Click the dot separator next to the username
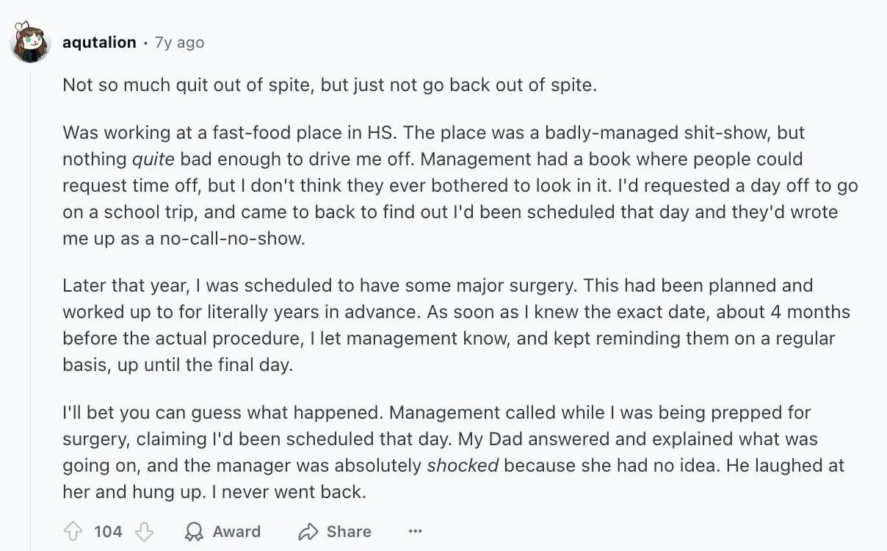 click(x=145, y=43)
